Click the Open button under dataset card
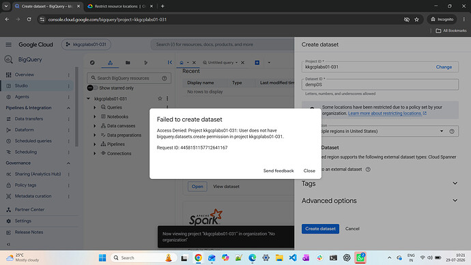The image size is (471, 265). tap(197, 186)
